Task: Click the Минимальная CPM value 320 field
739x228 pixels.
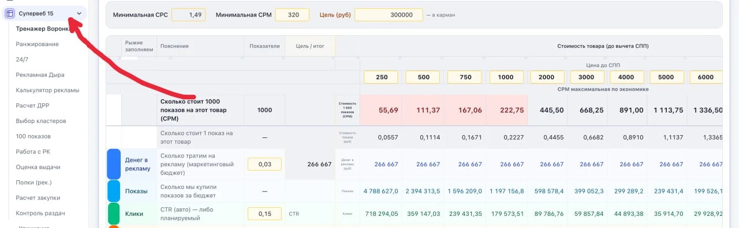Action: coord(292,15)
